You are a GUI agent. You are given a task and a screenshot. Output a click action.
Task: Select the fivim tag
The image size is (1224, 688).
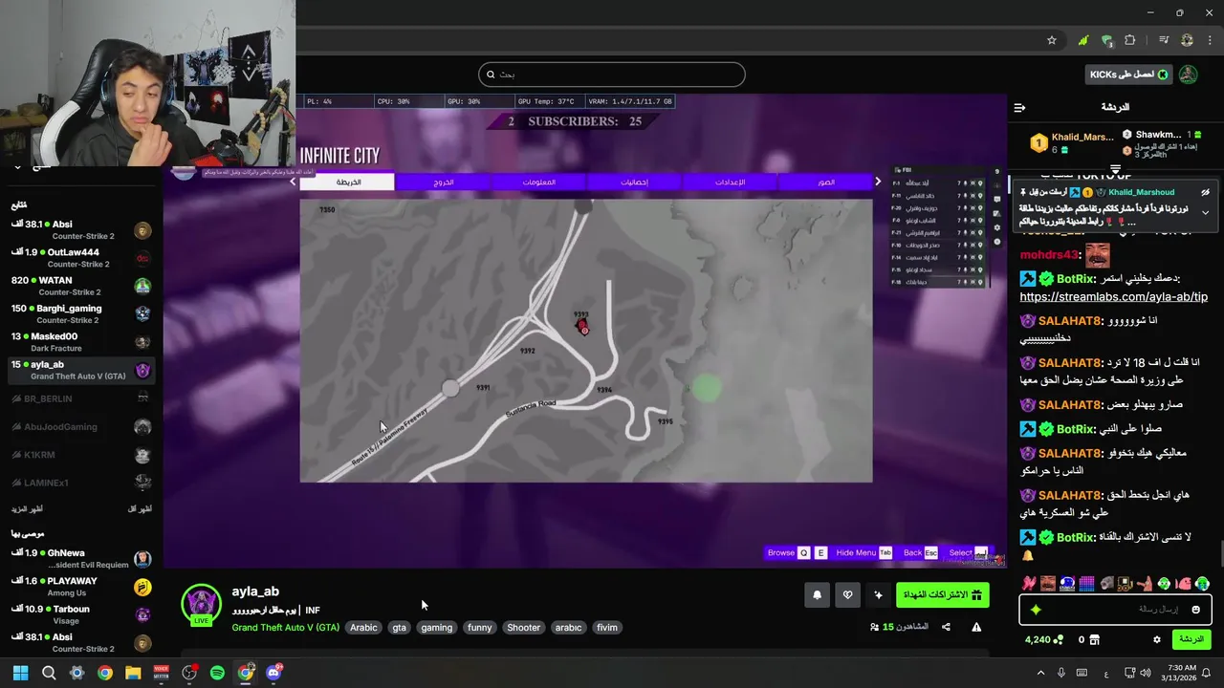click(606, 628)
